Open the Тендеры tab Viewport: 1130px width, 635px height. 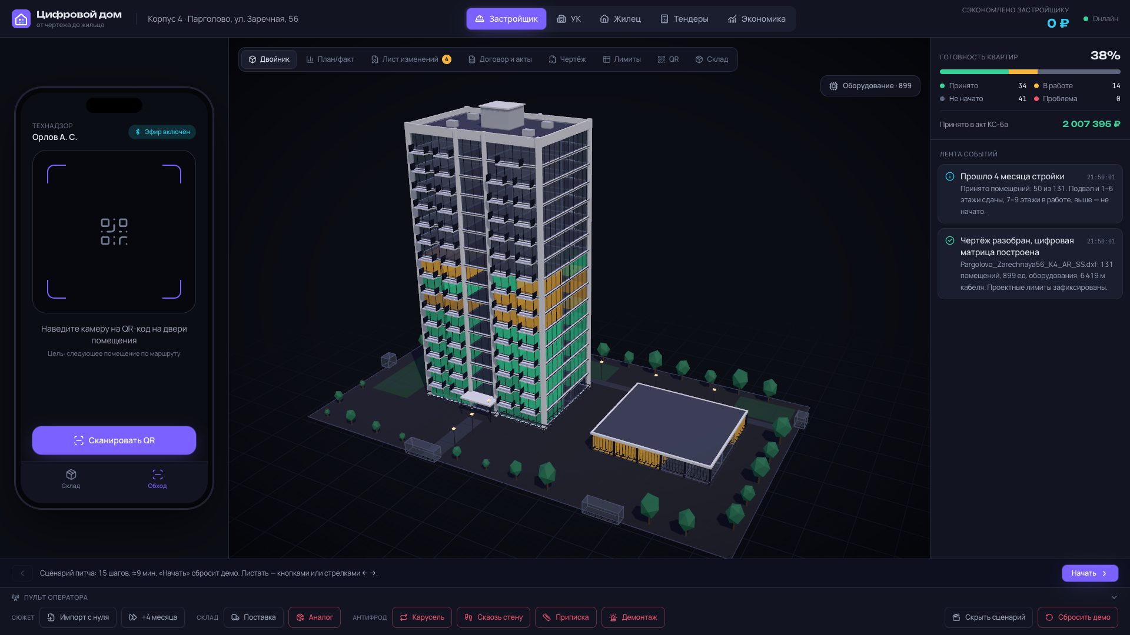tap(684, 19)
